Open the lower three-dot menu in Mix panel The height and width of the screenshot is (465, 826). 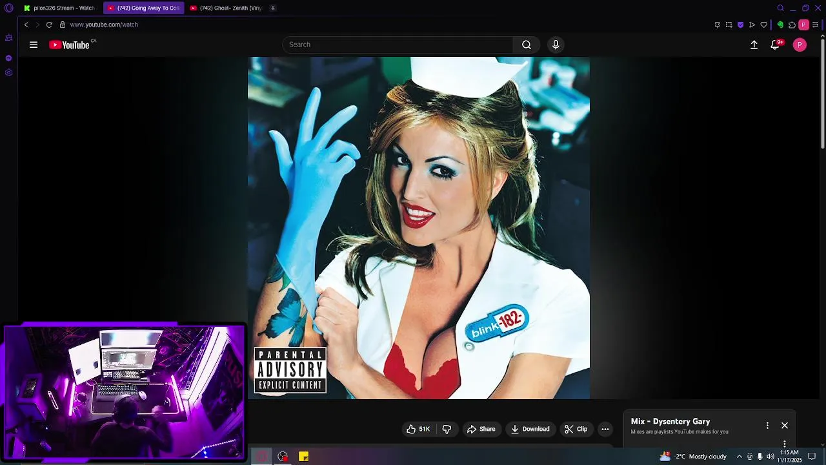pos(785,444)
